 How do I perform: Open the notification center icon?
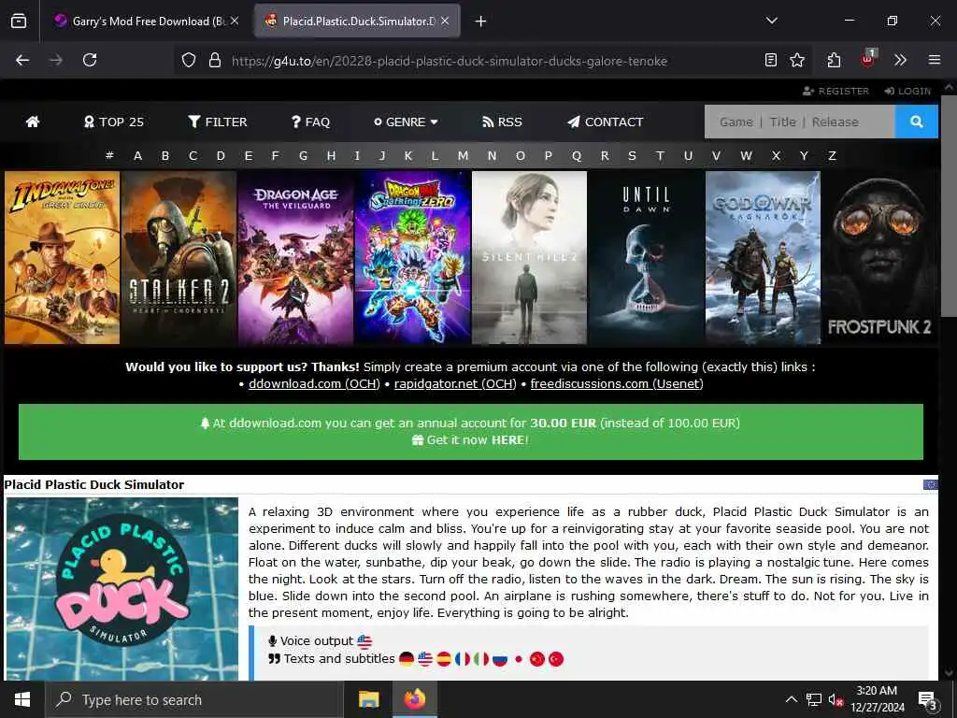coord(927,700)
